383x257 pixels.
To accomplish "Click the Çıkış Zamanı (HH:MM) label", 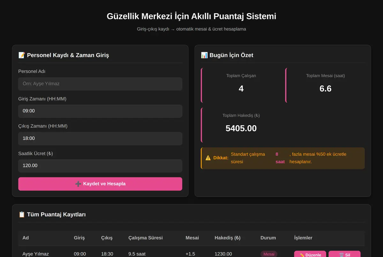I will [43, 126].
